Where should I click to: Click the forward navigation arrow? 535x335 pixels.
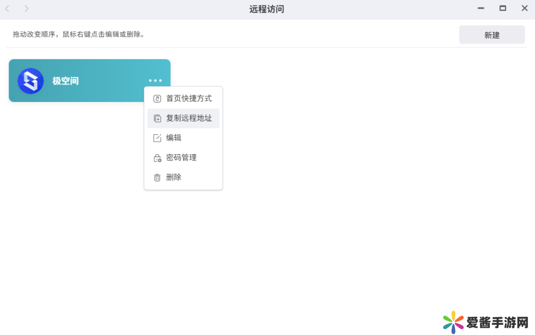tap(26, 8)
